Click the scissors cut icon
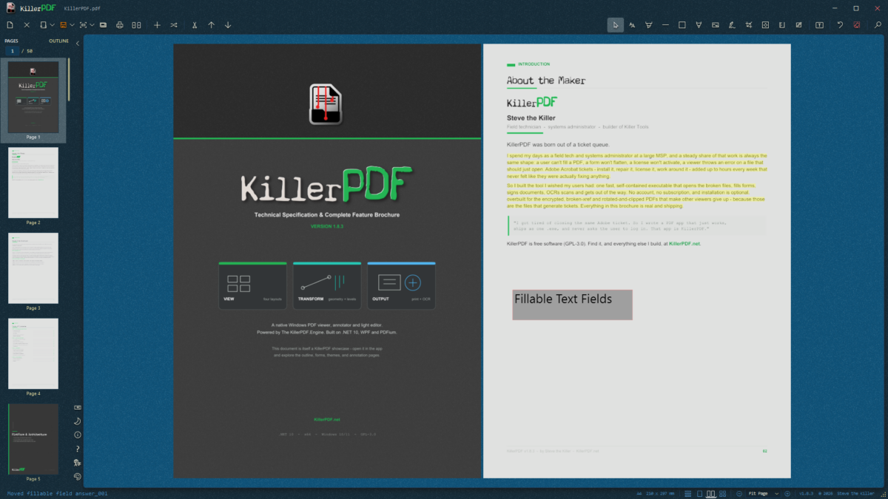The image size is (888, 499). pyautogui.click(x=195, y=25)
